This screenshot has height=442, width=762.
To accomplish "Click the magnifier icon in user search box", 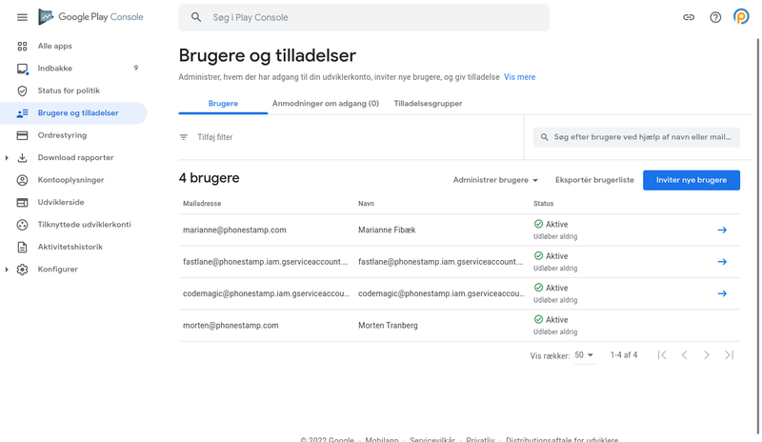I will click(x=544, y=137).
